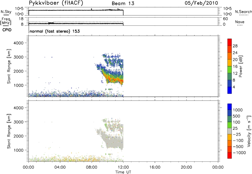Pick the teal 100–500 Velocity swatch

pyautogui.click(x=230, y=119)
